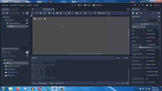
Task: Load a resource in Inspector folder icon
Action: point(137,13)
